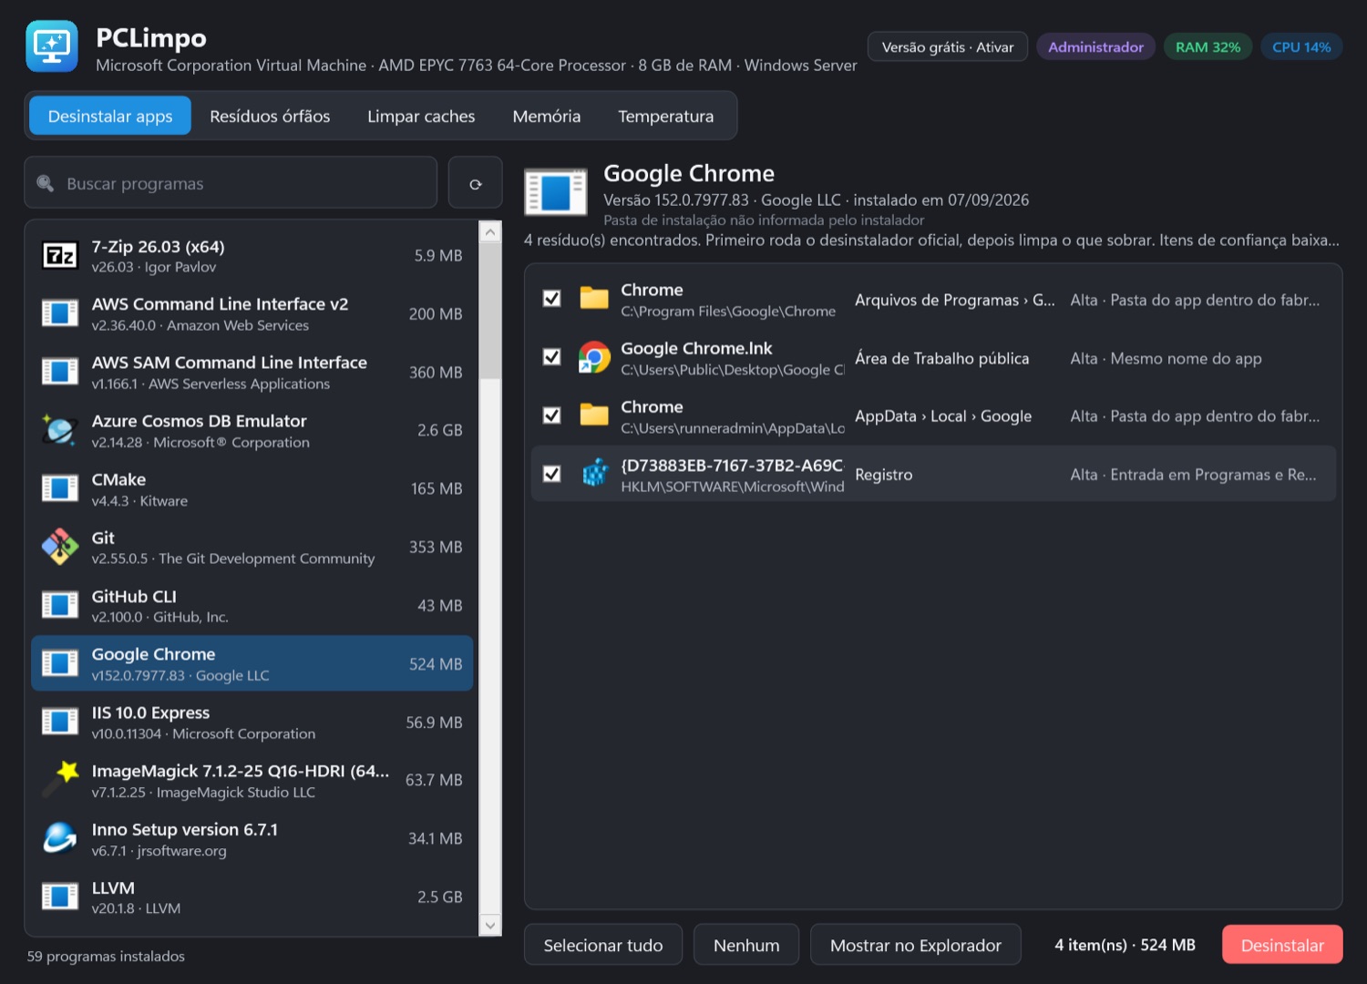Image resolution: width=1367 pixels, height=984 pixels.
Task: Select the GitHub CLI program entry
Action: click(252, 605)
